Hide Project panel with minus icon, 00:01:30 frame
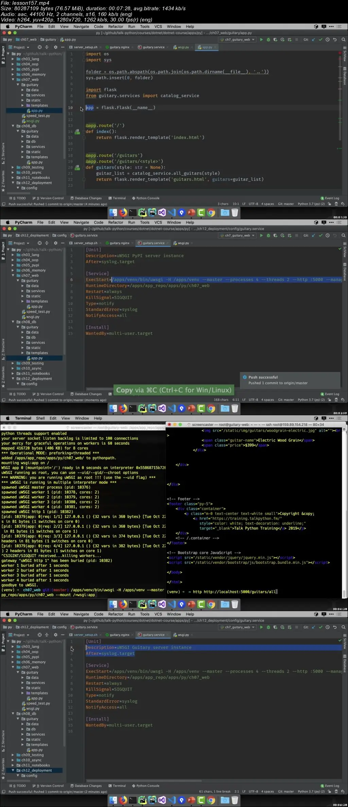 [x=63, y=47]
